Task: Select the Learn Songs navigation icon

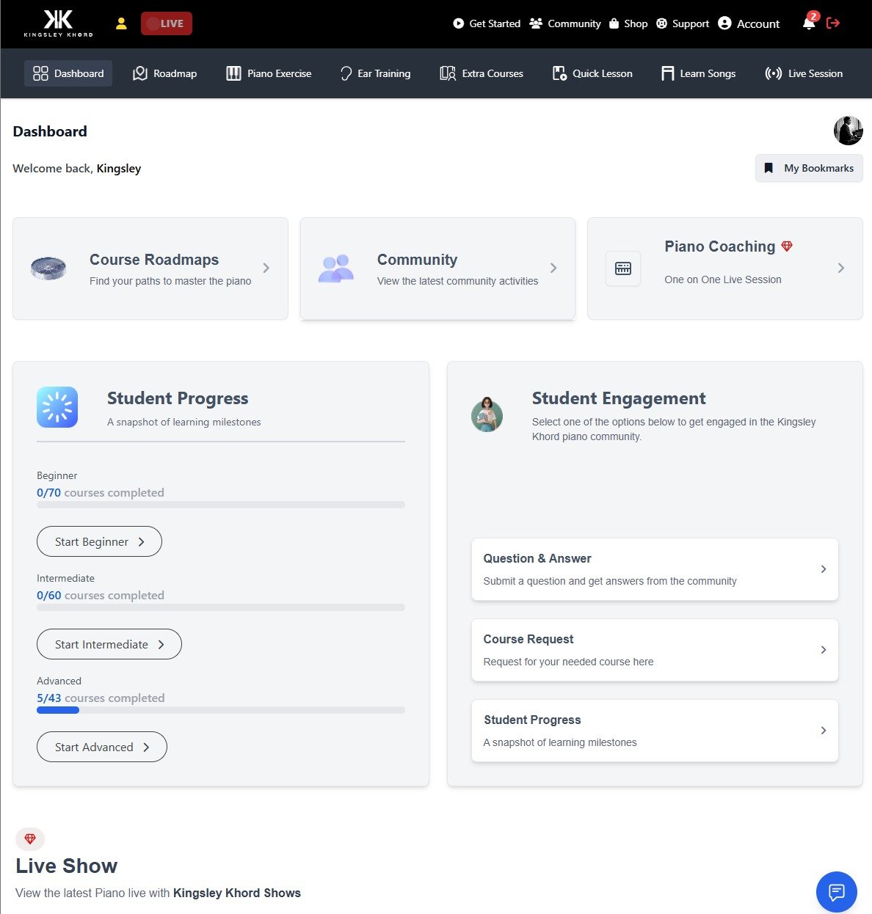Action: point(667,73)
